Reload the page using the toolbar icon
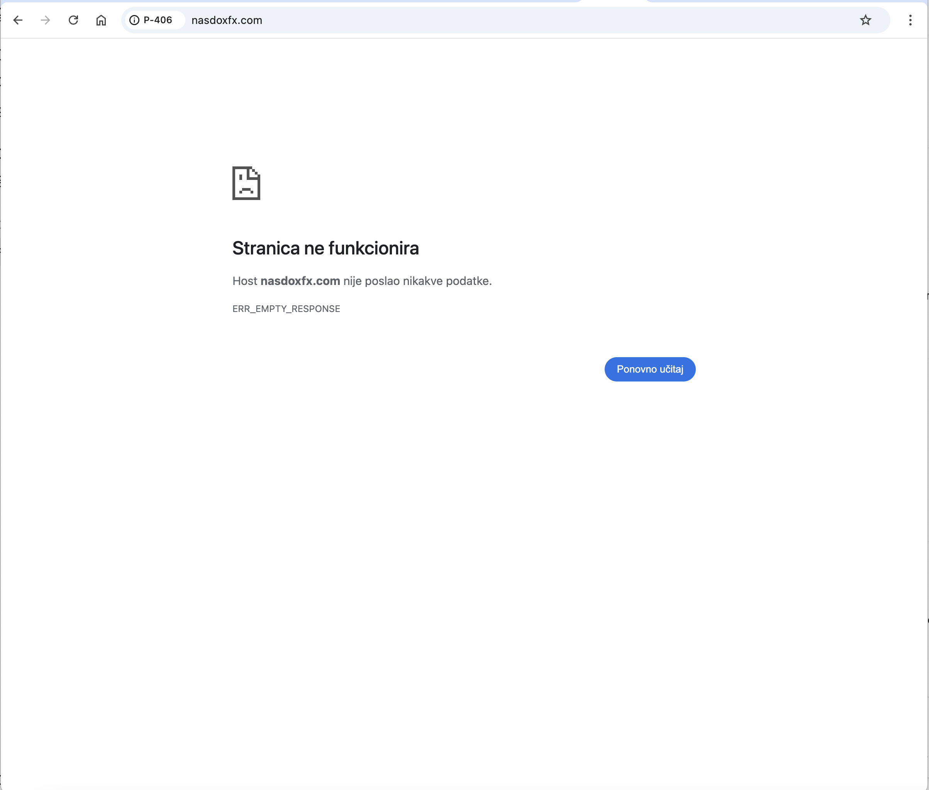Viewport: 929px width, 790px height. [73, 20]
